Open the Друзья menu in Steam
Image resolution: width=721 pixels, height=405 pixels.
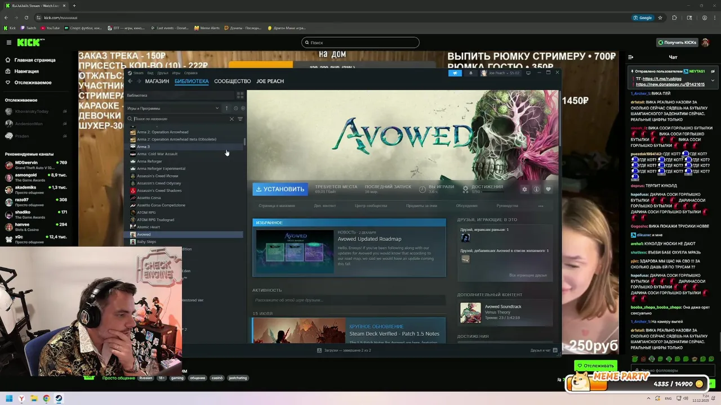163,73
